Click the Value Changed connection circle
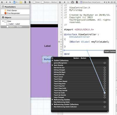This screenshot has height=115, width=117. [x=105, y=97]
